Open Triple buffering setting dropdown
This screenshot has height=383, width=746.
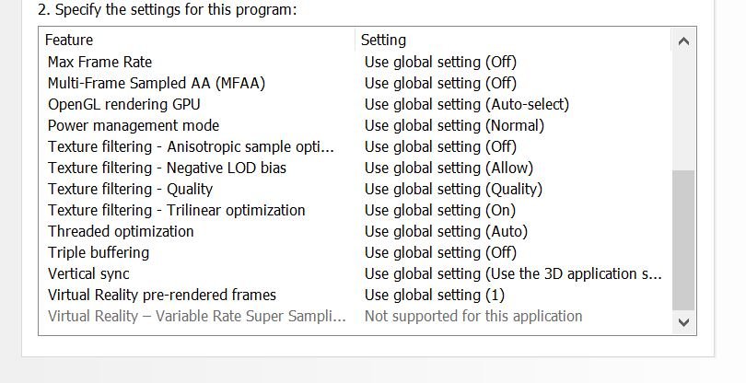440,252
